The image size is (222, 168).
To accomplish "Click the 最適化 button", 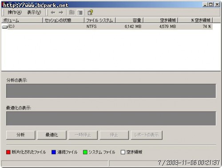I will click(x=52, y=135).
